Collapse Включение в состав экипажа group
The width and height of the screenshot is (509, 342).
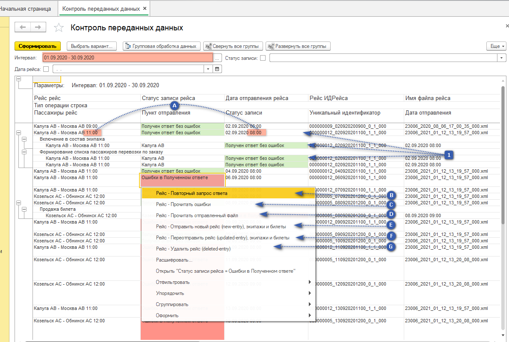point(25,139)
